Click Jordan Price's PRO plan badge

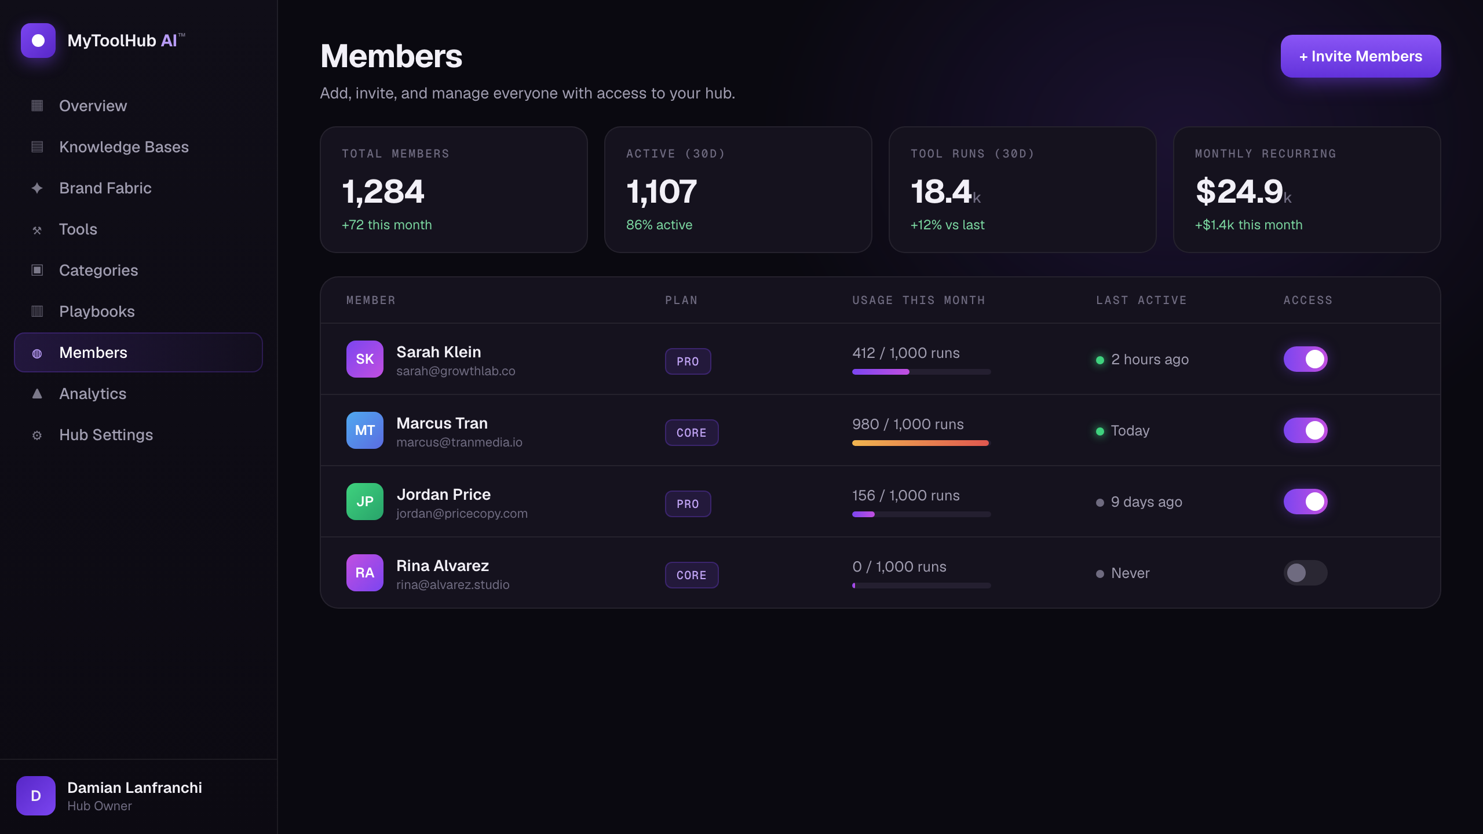coord(688,504)
